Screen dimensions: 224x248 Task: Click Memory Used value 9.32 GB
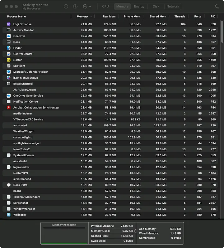[x=128, y=231]
